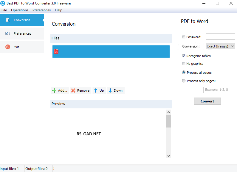Image resolution: width=237 pixels, height=172 pixels.
Task: Click the Down button label
Action: coord(118,90)
